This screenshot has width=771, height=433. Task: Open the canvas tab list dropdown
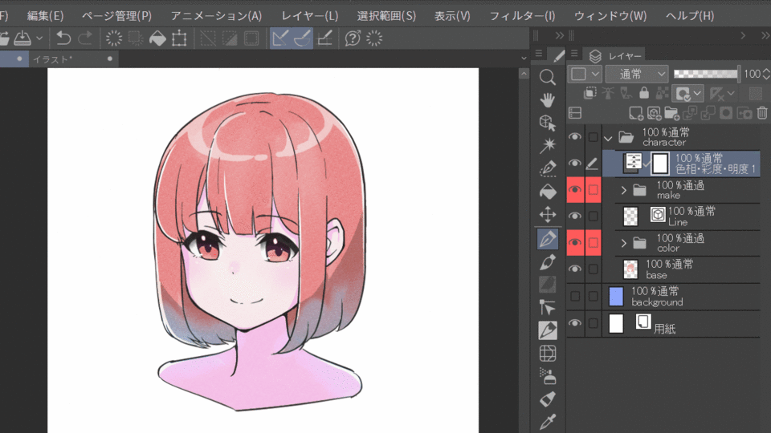(524, 59)
